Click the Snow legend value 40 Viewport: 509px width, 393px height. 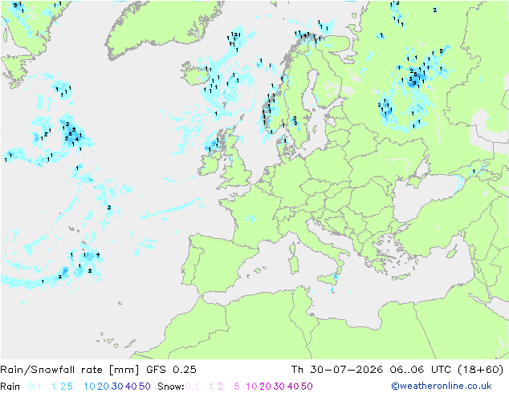293,387
